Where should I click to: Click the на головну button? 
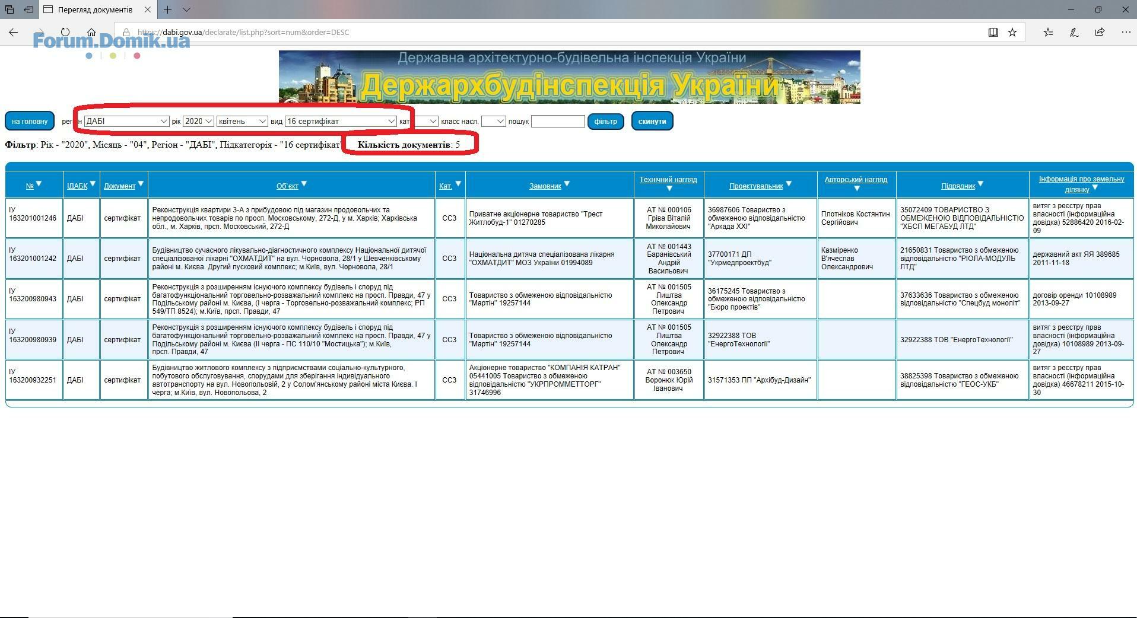[30, 121]
